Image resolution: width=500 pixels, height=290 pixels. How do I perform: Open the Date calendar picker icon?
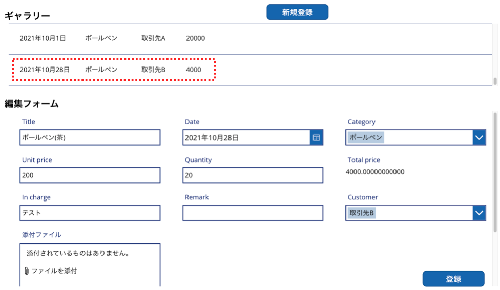316,138
